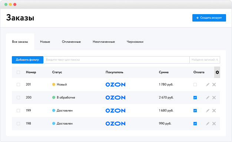Edit order 200 with pencil icon
Viewport: 232px width, 142px height.
click(x=208, y=98)
